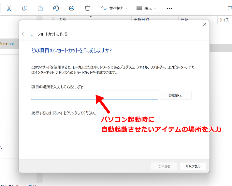The image size is (232, 186).
Task: Click the Rename icon in Explorer toolbar
Action: [56, 8]
